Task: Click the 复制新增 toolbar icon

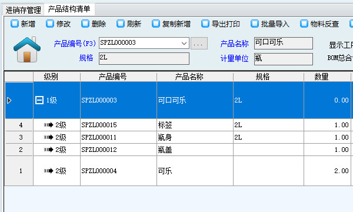Action: tap(156, 24)
